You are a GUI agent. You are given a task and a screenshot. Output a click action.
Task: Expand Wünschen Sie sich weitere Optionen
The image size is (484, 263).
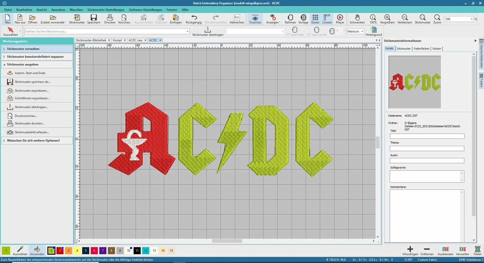(x=37, y=141)
